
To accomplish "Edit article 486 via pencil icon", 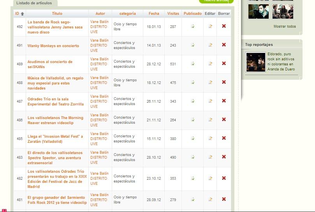I will 210,119.
